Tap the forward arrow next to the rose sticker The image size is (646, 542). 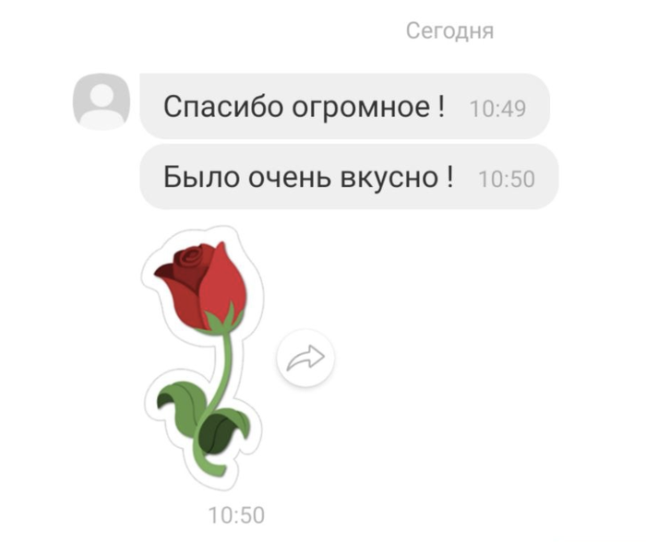(305, 358)
